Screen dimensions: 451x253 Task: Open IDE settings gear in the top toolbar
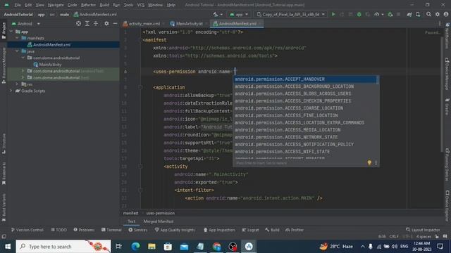[x=437, y=14]
